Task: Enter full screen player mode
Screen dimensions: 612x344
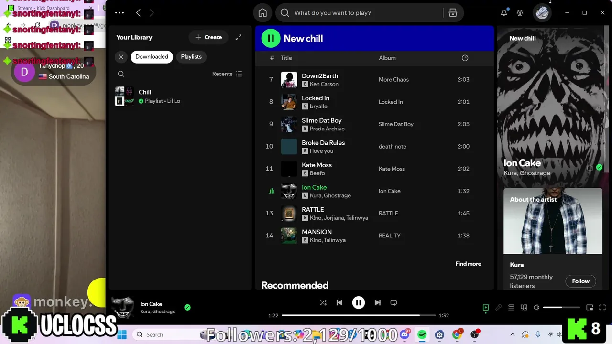Action: [x=602, y=308]
